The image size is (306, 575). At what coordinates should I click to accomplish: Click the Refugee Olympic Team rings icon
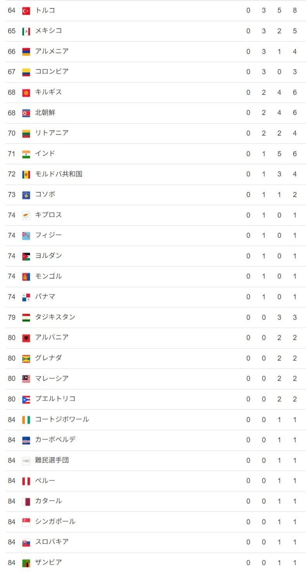(x=26, y=461)
